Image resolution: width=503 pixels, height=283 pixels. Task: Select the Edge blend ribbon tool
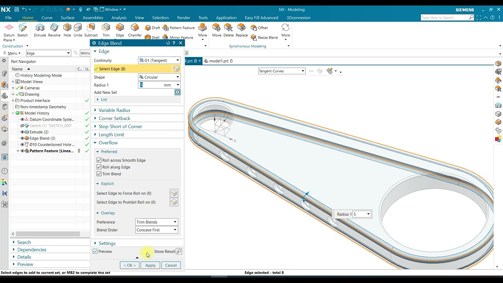(120, 30)
